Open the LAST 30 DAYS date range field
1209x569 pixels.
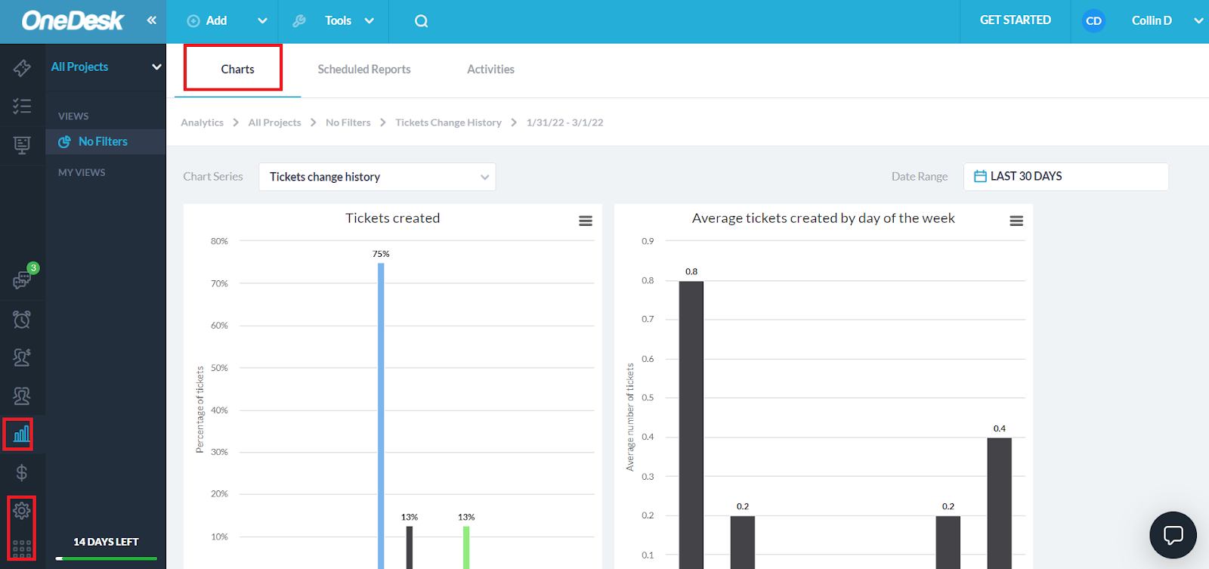tap(1066, 176)
